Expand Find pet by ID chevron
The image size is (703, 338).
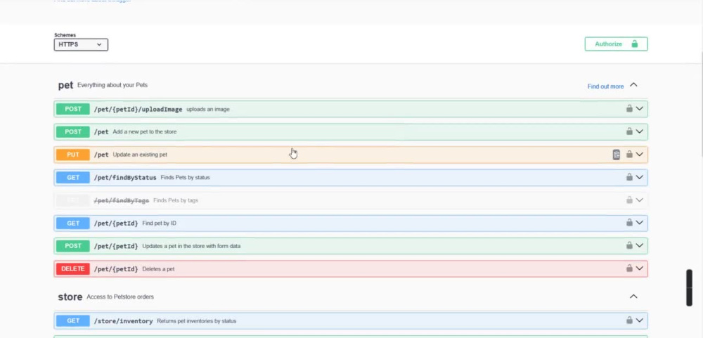pos(640,222)
